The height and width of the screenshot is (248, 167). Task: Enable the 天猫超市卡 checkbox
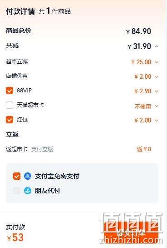click(x=10, y=105)
